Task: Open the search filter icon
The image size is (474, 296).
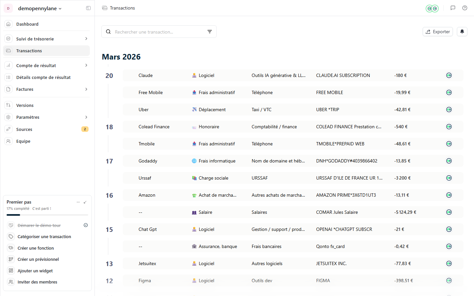Action: (x=210, y=32)
